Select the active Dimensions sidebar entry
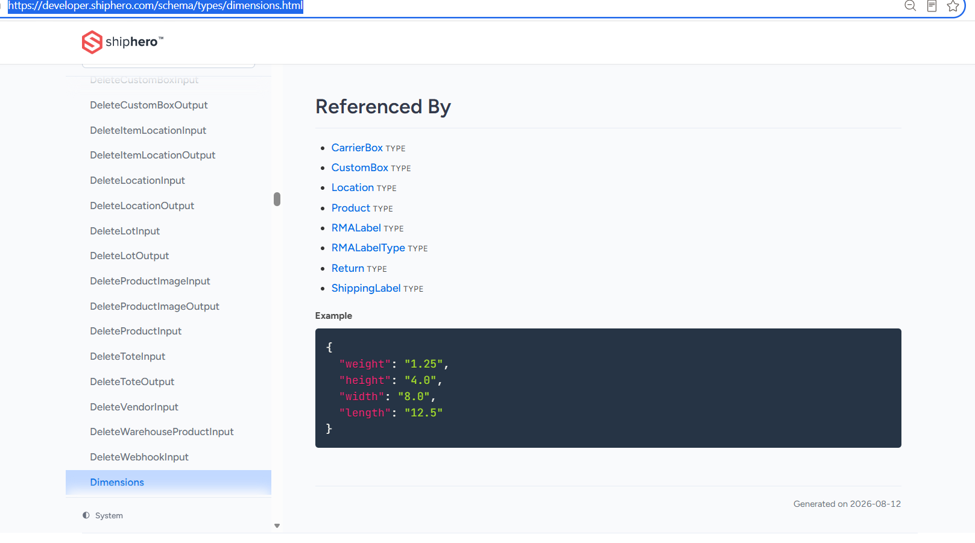This screenshot has width=975, height=543. [x=168, y=482]
